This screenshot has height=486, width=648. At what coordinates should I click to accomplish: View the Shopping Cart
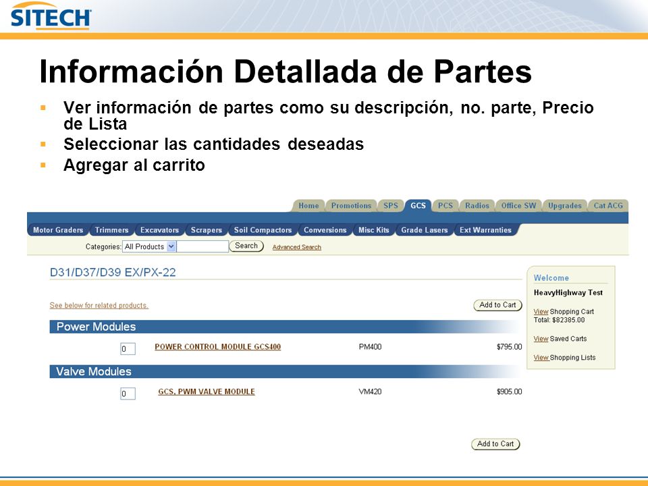coord(541,312)
